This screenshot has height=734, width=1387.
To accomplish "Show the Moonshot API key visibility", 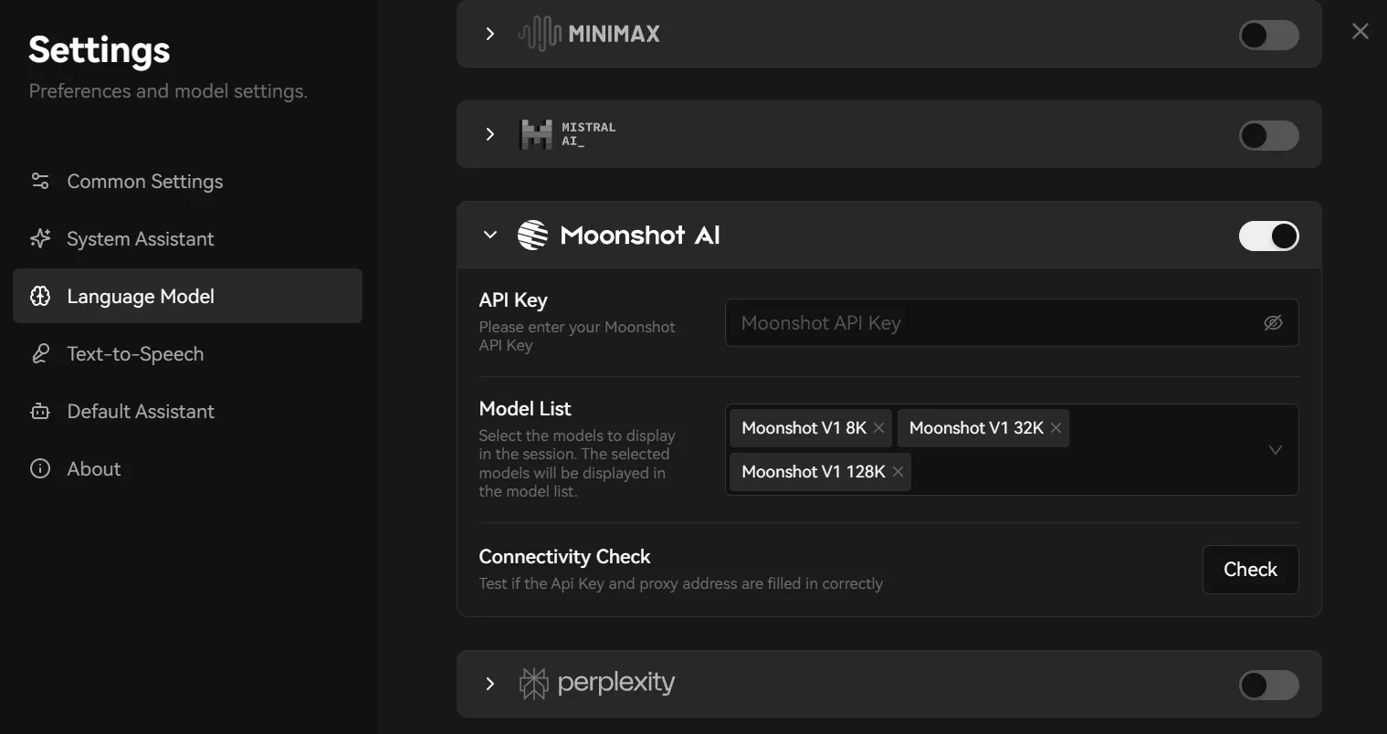I will coord(1273,323).
